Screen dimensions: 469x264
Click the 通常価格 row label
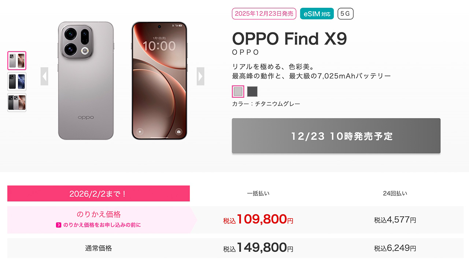click(x=99, y=248)
